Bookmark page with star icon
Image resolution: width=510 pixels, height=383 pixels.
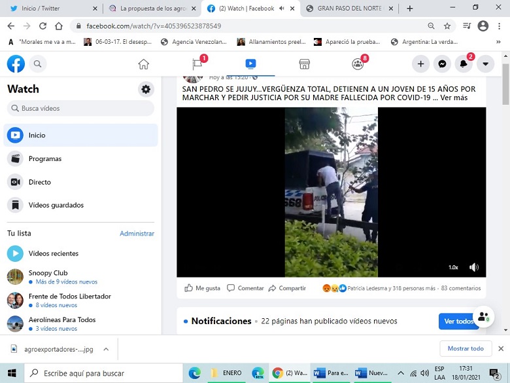[x=447, y=26]
